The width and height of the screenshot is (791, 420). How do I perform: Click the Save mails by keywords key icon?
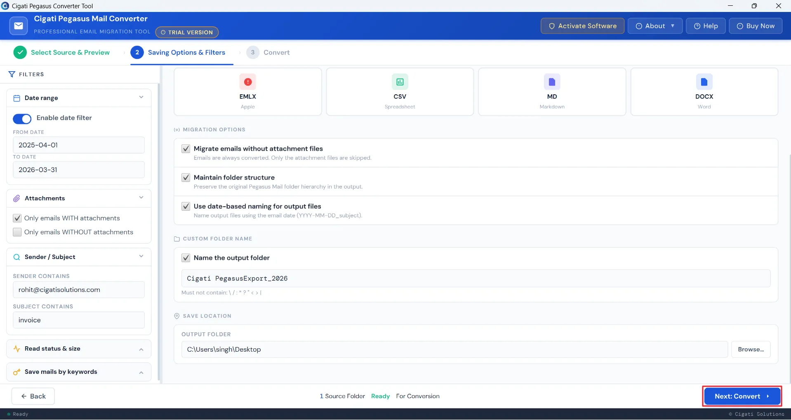pos(16,372)
